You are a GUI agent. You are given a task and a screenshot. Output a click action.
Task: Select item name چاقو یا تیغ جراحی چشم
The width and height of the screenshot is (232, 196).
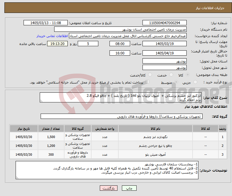pyautogui.click(x=155, y=146)
